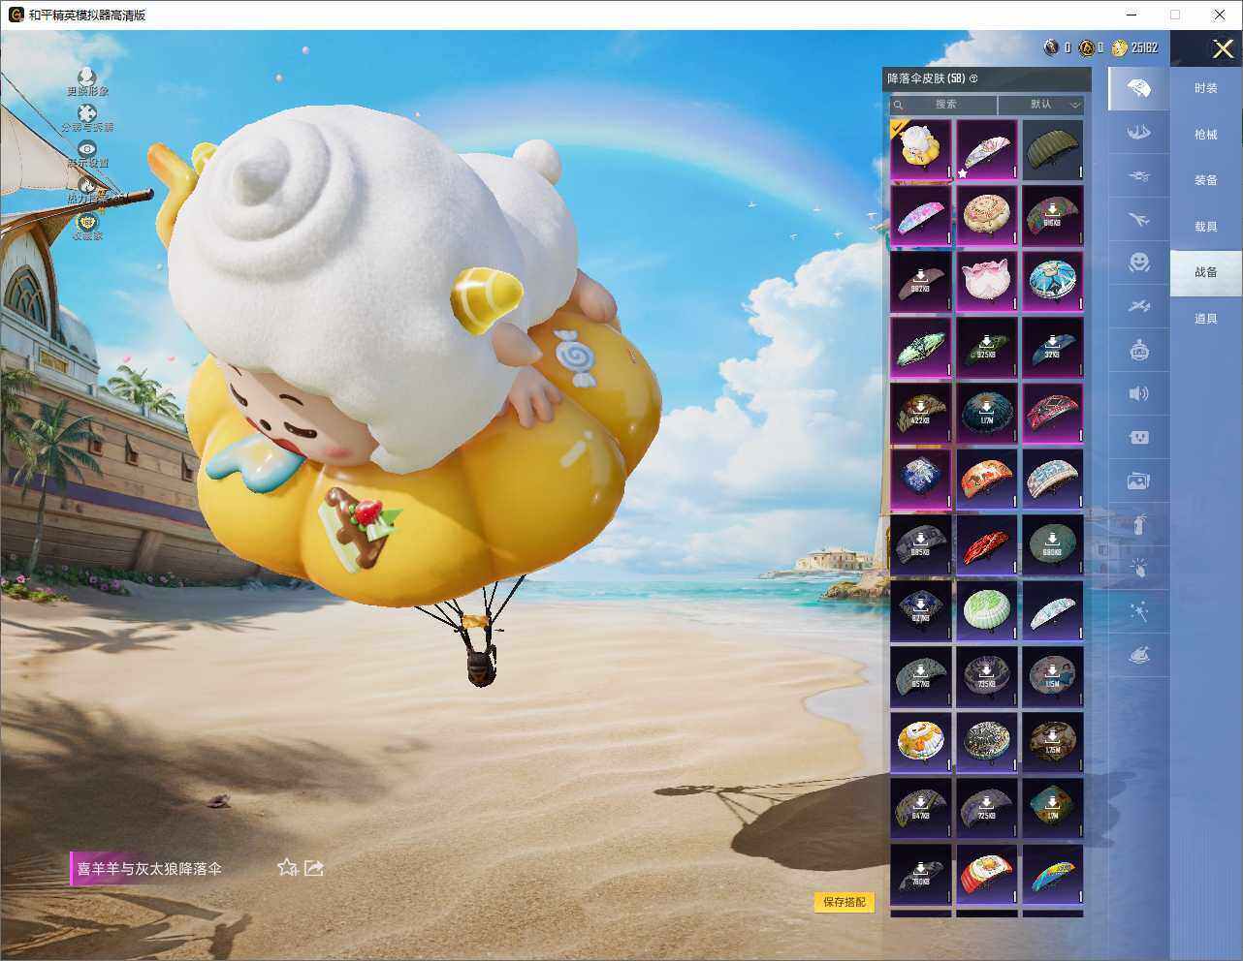
Task: Select the rainbow-striped parachute thumbnail
Action: click(x=1053, y=875)
